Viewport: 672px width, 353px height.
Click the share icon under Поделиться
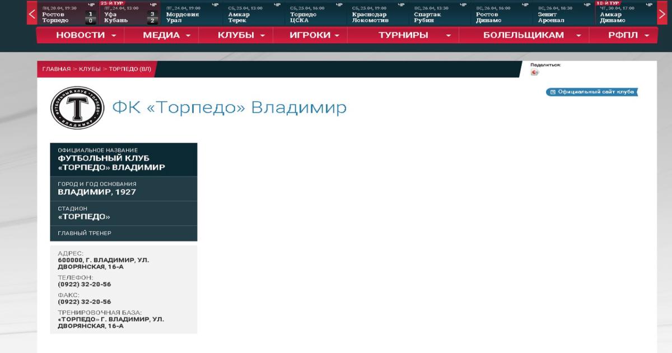pyautogui.click(x=535, y=72)
